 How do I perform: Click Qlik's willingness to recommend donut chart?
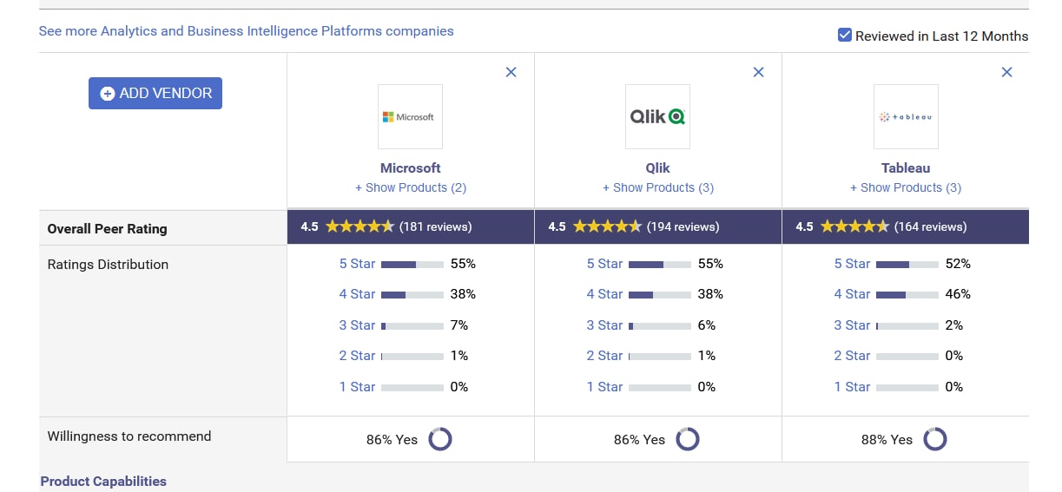688,439
